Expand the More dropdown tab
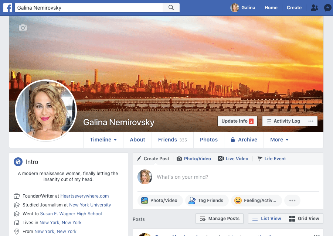Viewport: 333px width, 236px height. (x=279, y=140)
